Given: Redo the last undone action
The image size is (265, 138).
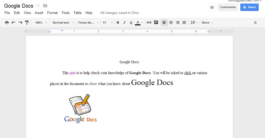Looking at the screenshot, I should click(x=20, y=23).
